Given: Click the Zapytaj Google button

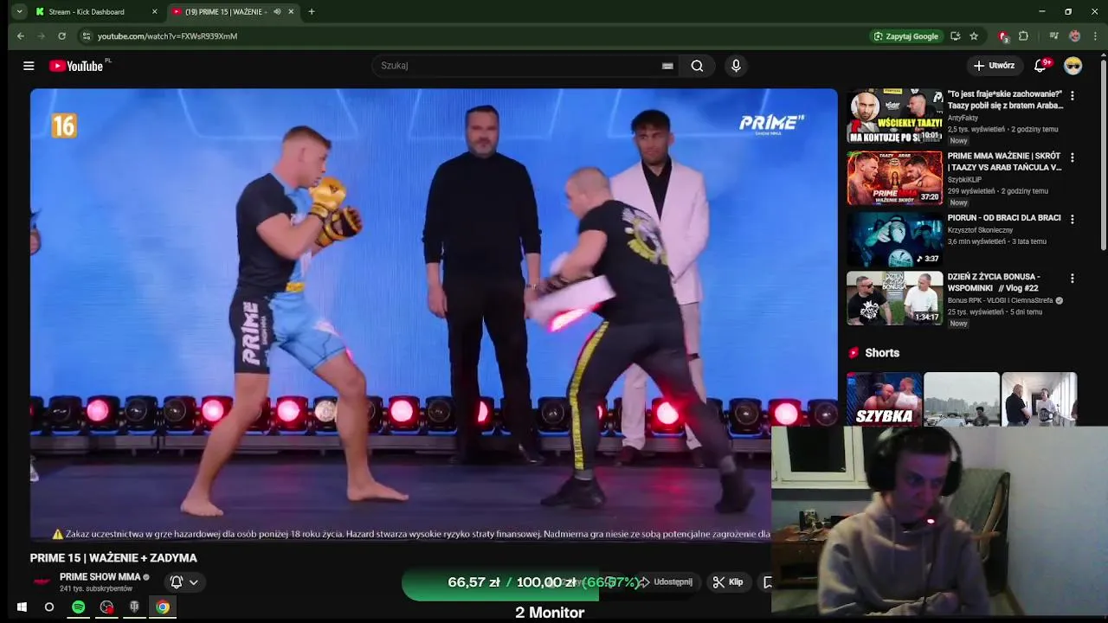Looking at the screenshot, I should click(x=905, y=36).
